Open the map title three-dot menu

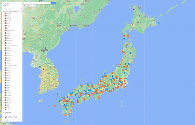point(21,4)
